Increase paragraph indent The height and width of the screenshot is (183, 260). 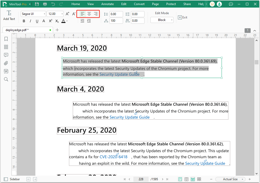click(82, 21)
